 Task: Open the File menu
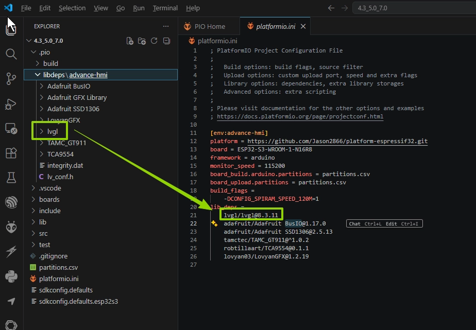point(26,8)
